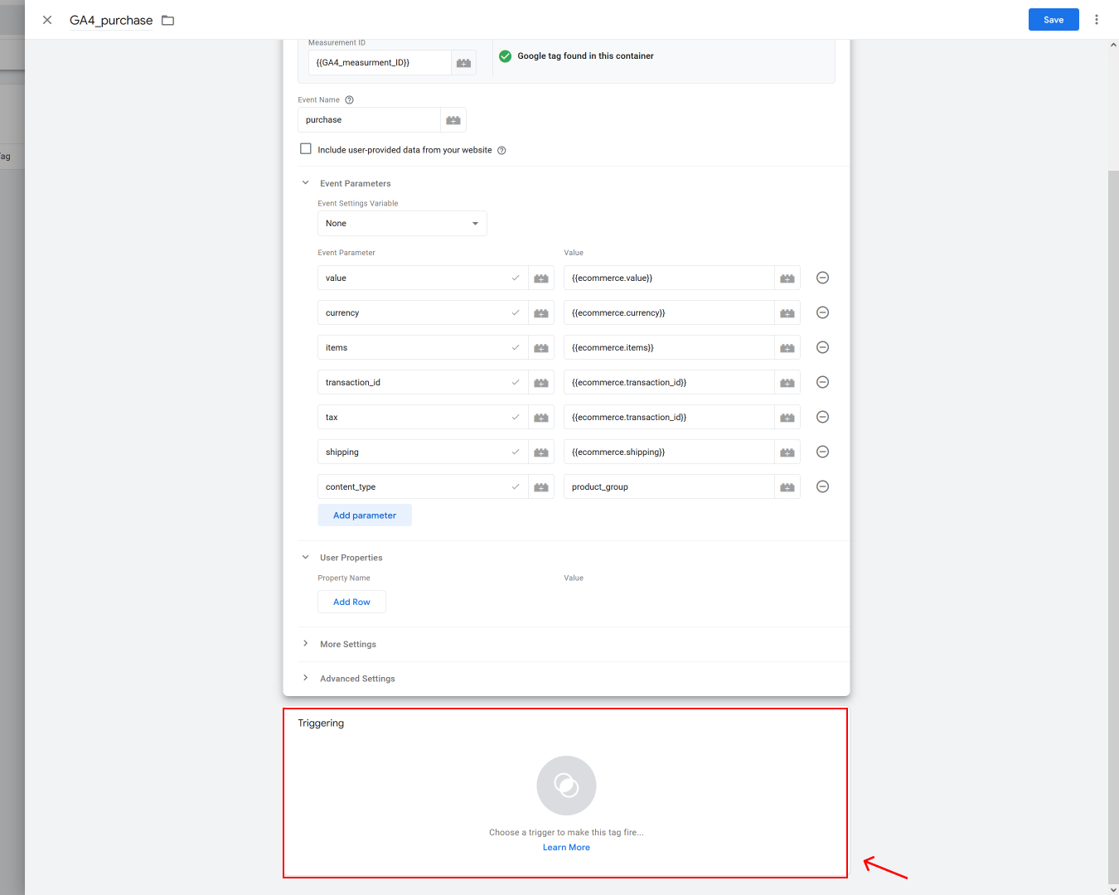Open folder icon next to tag name
Image resolution: width=1119 pixels, height=895 pixels.
click(167, 20)
